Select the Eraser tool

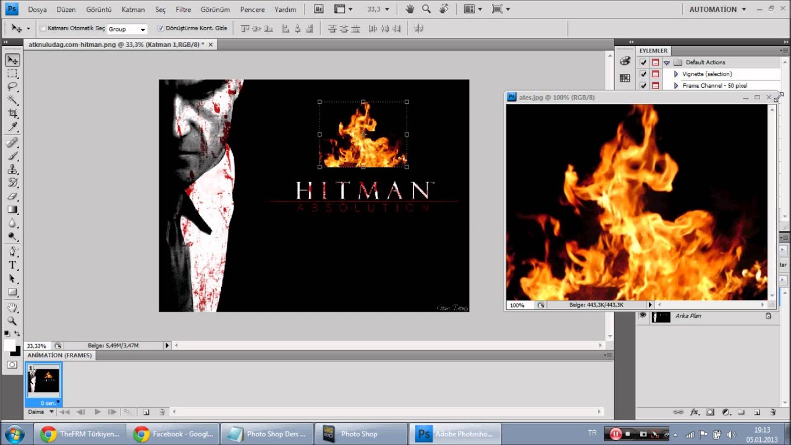(x=12, y=196)
